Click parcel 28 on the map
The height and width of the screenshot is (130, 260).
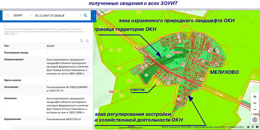[169, 56]
